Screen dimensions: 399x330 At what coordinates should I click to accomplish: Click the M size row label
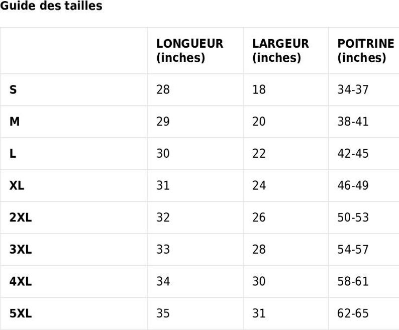pos(15,122)
